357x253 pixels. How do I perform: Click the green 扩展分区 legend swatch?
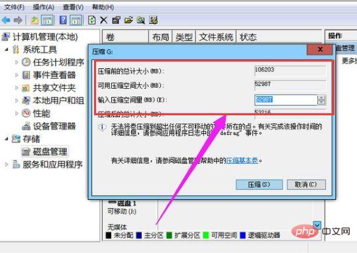[x=169, y=235]
